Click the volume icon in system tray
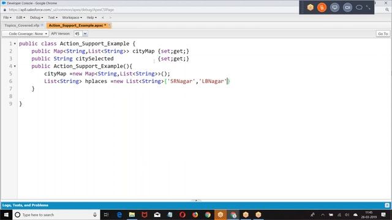The width and height of the screenshot is (392, 220). (x=347, y=215)
